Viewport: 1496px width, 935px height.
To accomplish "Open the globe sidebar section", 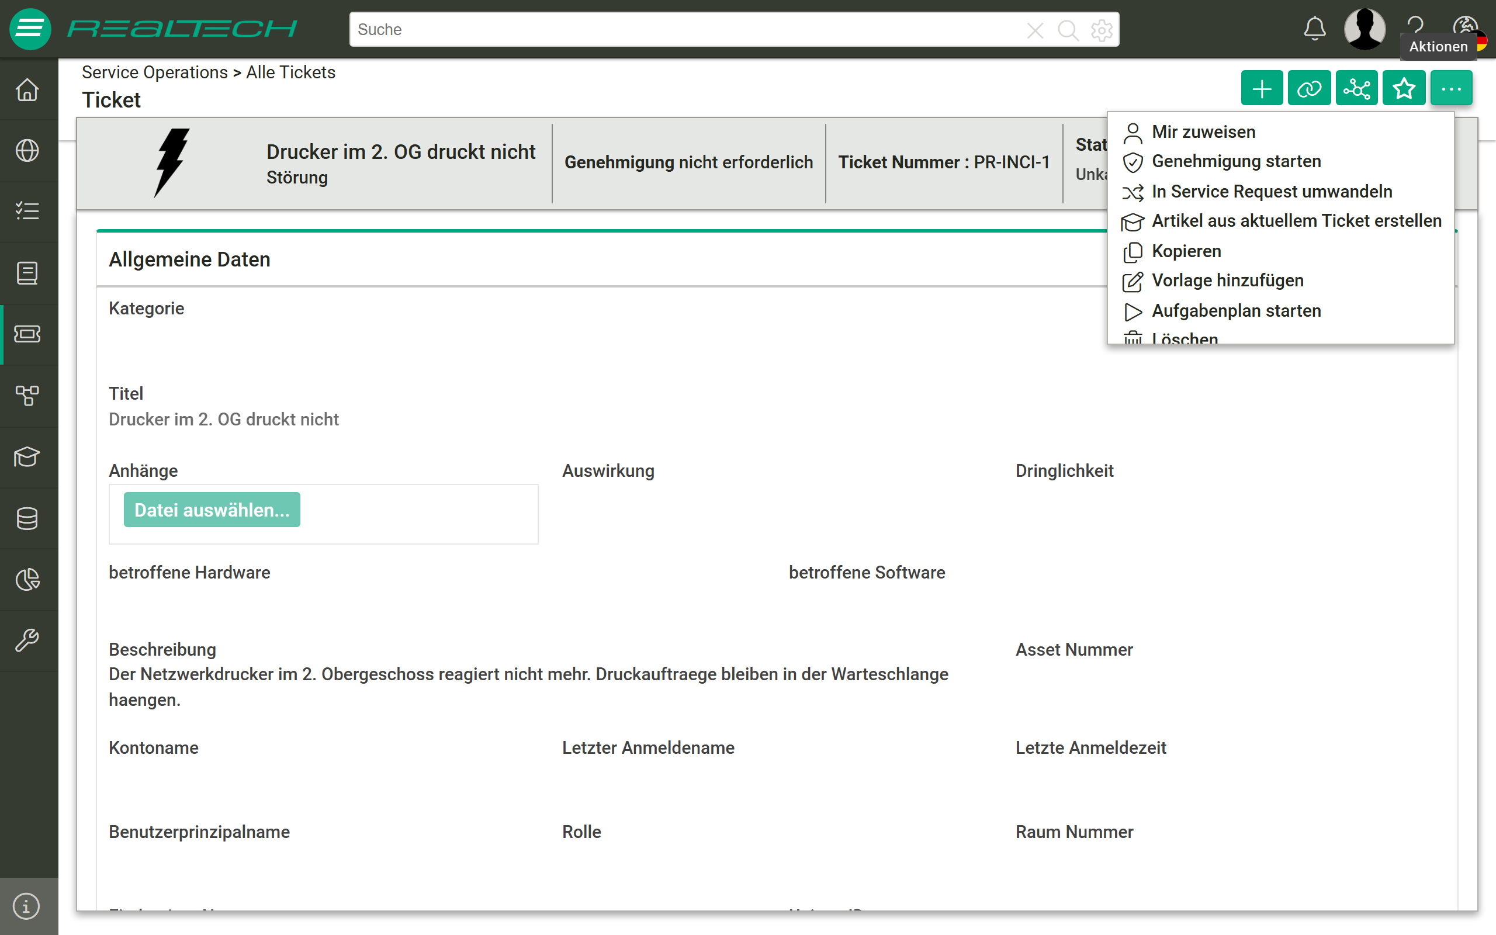I will point(28,150).
